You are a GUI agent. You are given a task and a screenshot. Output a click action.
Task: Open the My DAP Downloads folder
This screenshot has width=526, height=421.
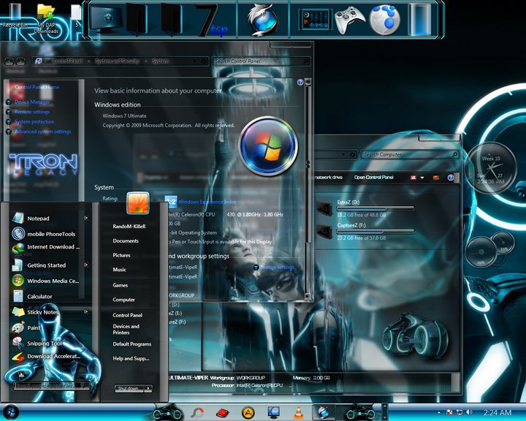46,19
